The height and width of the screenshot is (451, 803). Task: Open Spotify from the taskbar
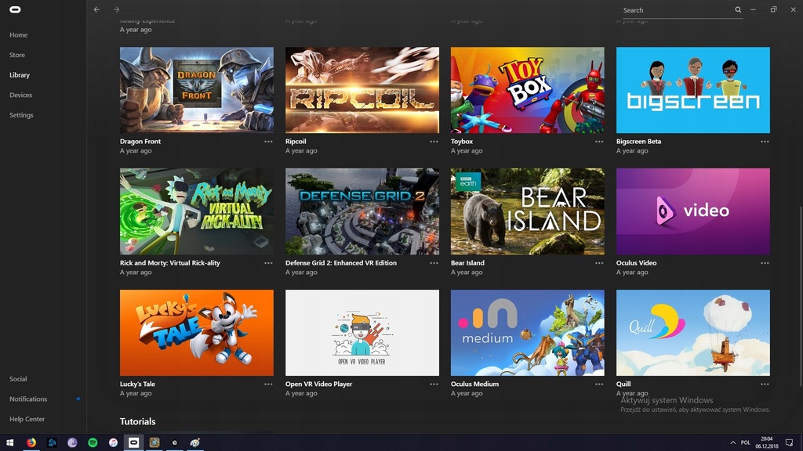point(93,443)
